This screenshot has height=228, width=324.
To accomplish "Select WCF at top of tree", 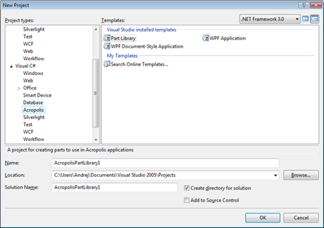I will click(28, 44).
